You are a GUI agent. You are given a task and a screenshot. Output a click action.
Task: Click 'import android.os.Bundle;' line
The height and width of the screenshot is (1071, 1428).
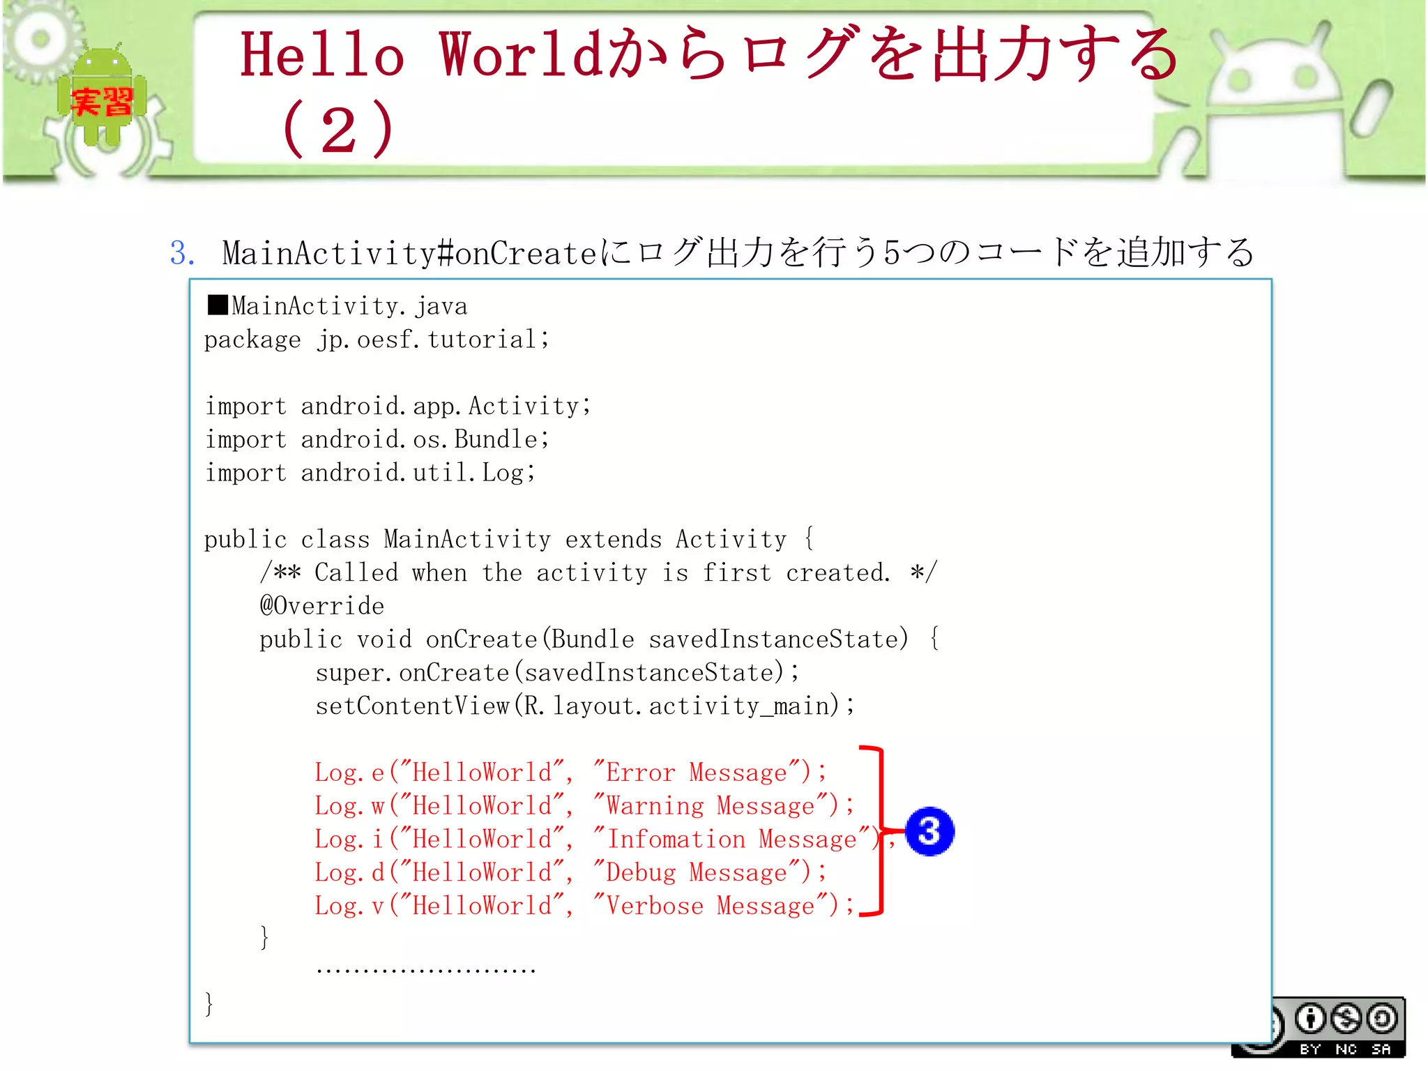pos(377,439)
